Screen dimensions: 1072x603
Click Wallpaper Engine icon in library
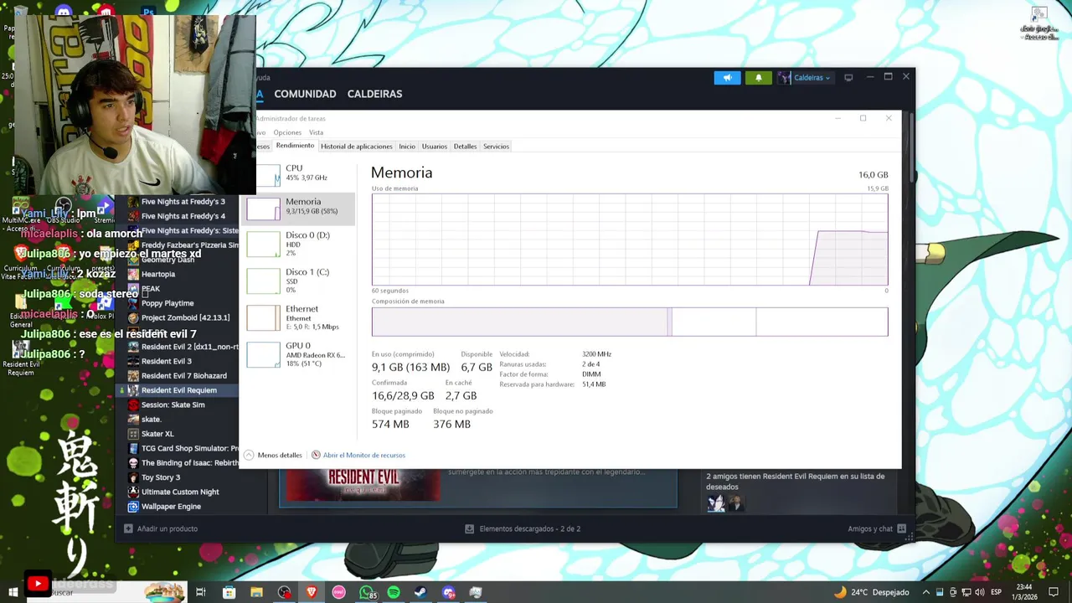pos(133,506)
